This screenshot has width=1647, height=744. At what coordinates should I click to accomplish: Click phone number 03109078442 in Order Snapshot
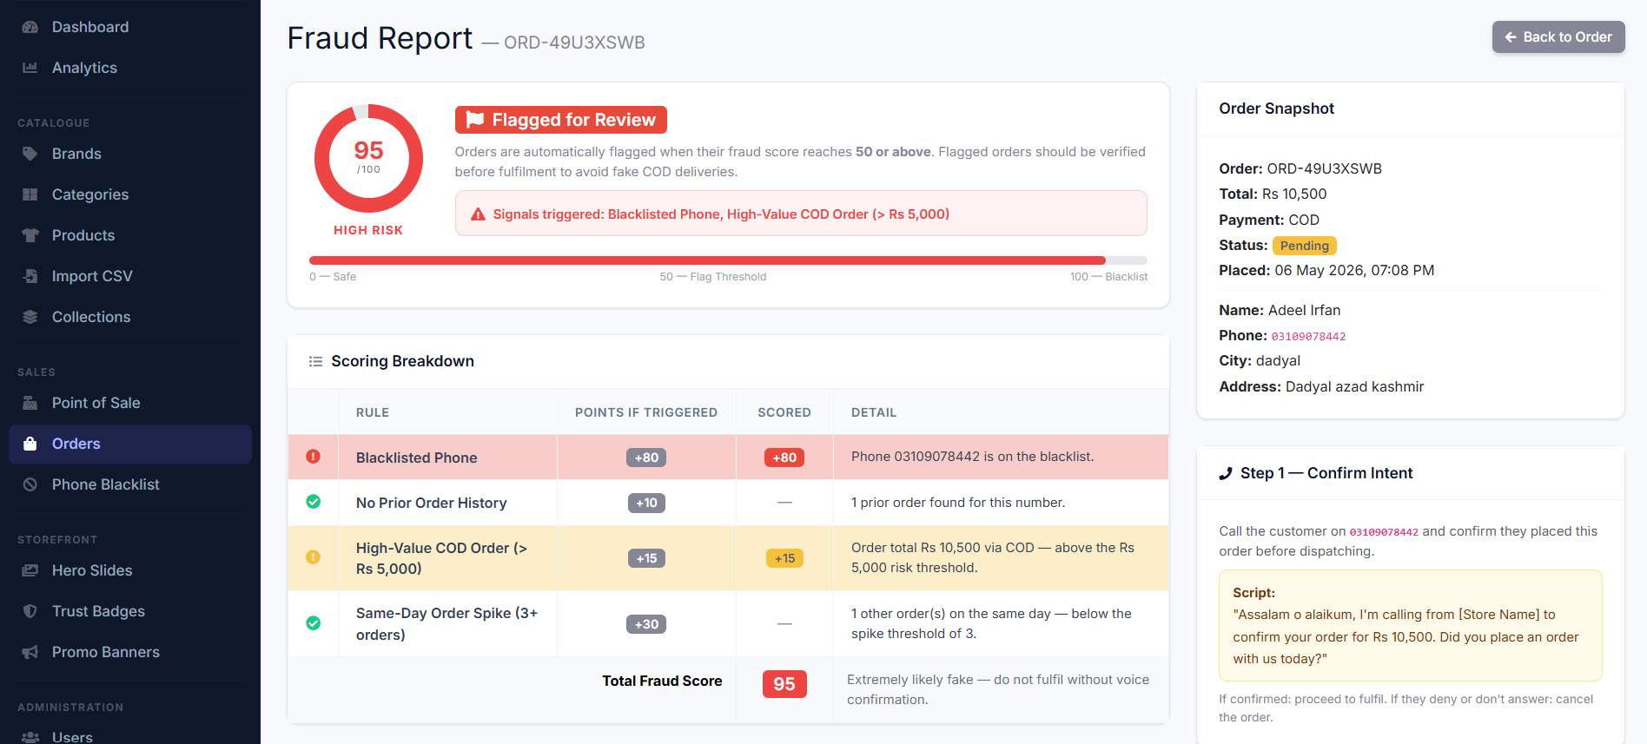click(1308, 336)
